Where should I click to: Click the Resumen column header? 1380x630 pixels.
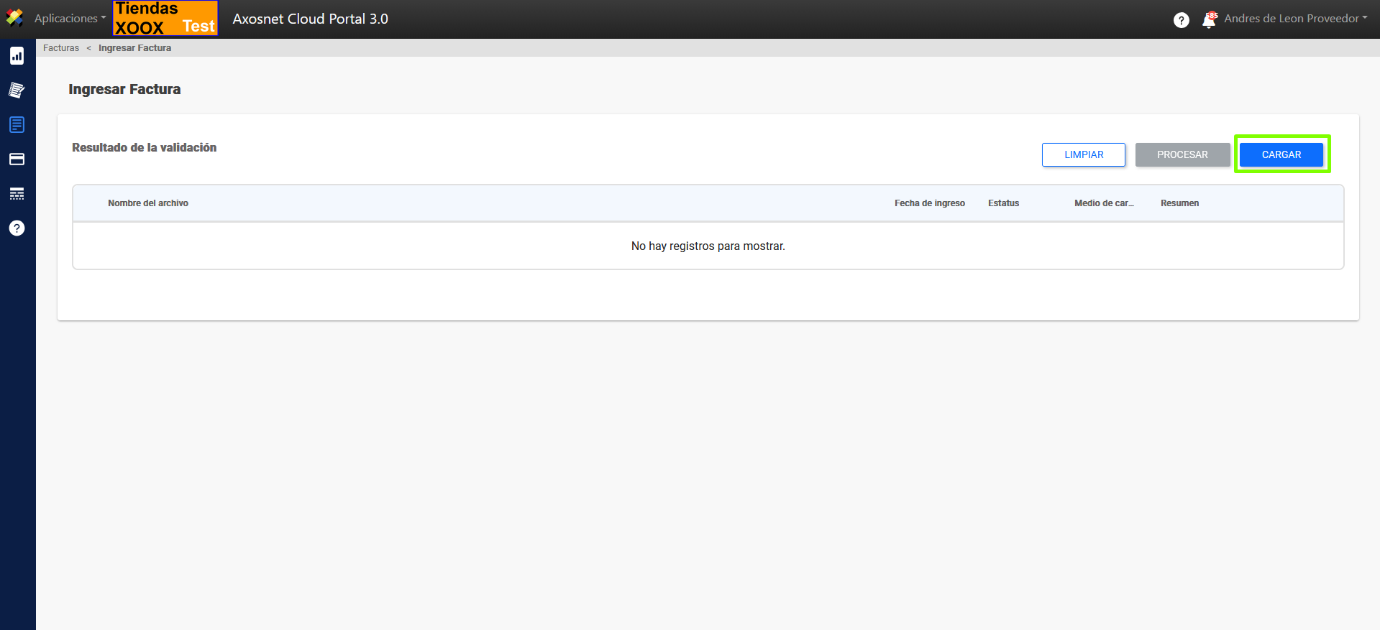click(1179, 203)
